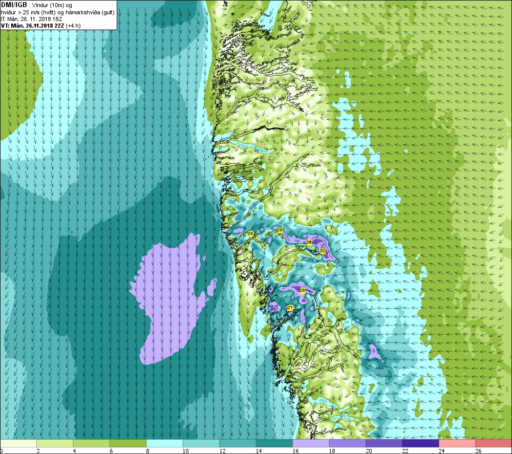Click the legend scale value 22
Viewport: 512px width, 454px height.
click(405, 451)
